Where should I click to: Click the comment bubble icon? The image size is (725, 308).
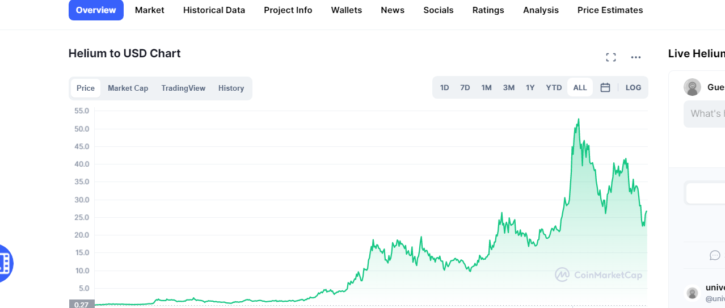(715, 255)
